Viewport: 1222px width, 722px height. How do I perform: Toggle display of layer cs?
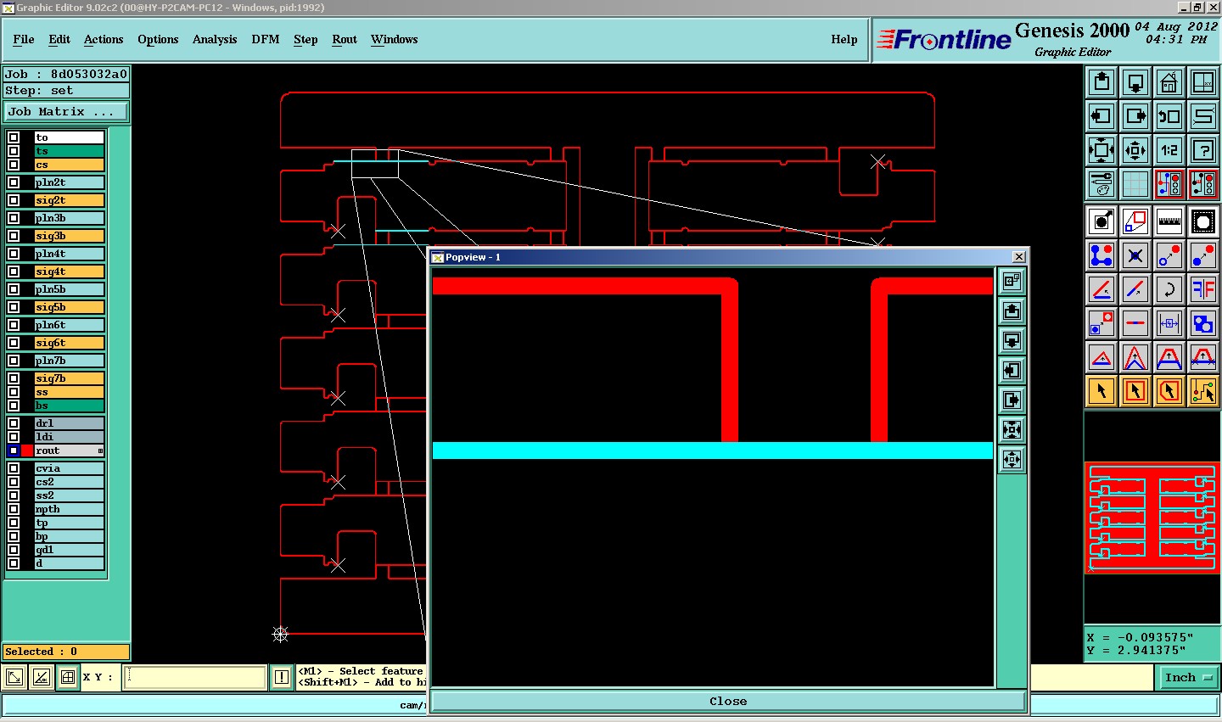click(x=14, y=165)
